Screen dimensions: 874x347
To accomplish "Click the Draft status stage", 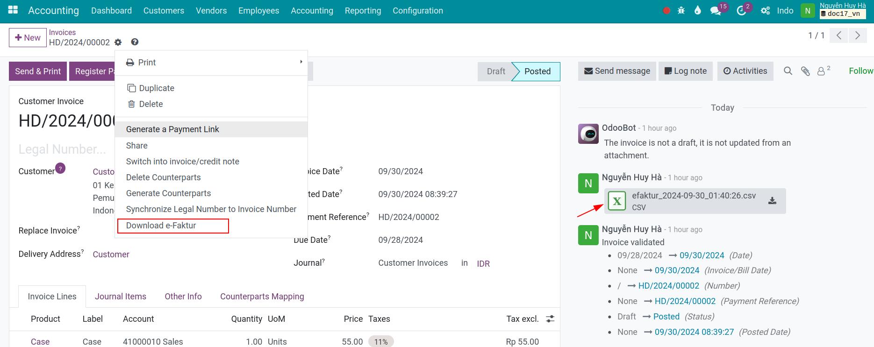I will pos(495,71).
